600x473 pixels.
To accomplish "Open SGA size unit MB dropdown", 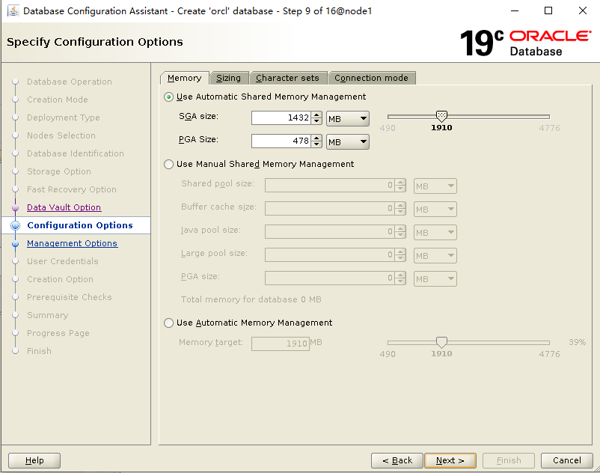I will (x=348, y=119).
